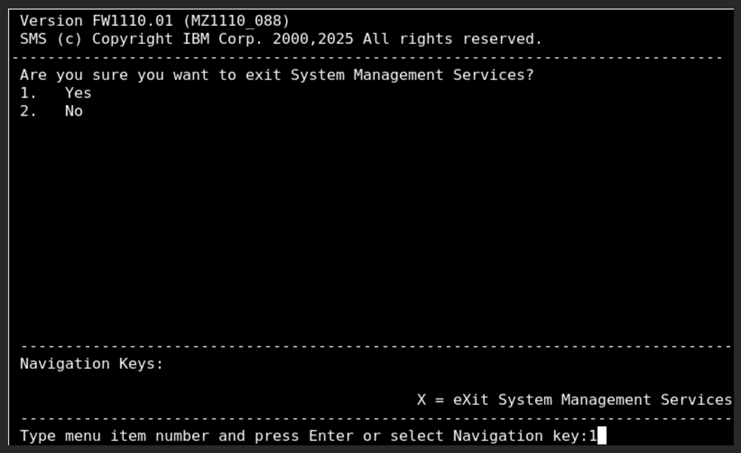Click the dashed separator below the copyright
The width and height of the screenshot is (741, 453).
367,57
